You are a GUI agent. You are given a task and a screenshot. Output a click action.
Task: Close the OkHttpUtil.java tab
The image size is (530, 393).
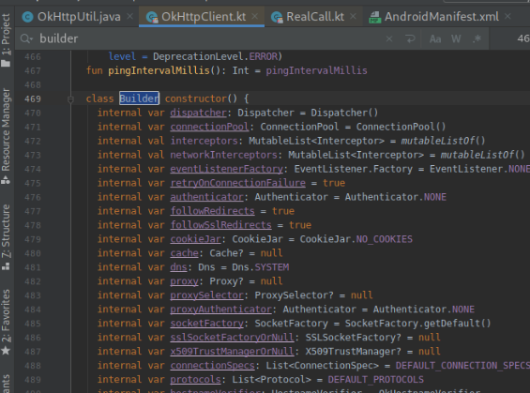[129, 16]
